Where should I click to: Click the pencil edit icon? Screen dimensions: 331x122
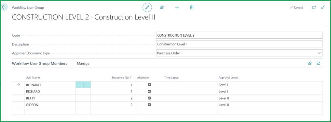tap(147, 7)
